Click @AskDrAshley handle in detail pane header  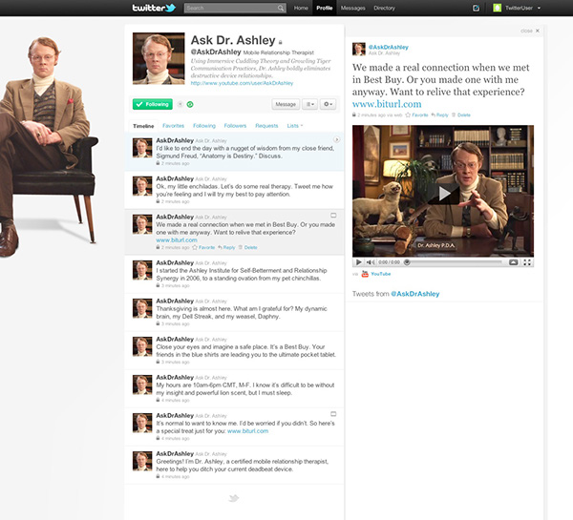pos(389,47)
